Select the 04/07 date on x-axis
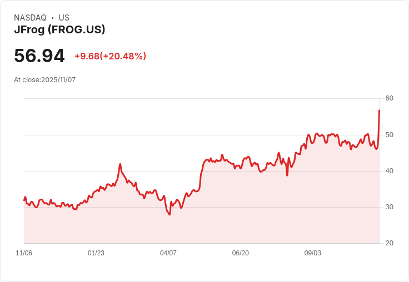The height and width of the screenshot is (282, 409). [x=168, y=253]
